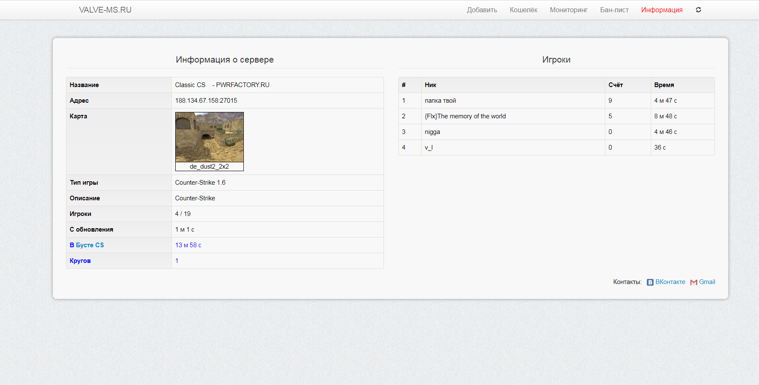Click the Ник column header
Image resolution: width=759 pixels, height=385 pixels.
pos(431,85)
